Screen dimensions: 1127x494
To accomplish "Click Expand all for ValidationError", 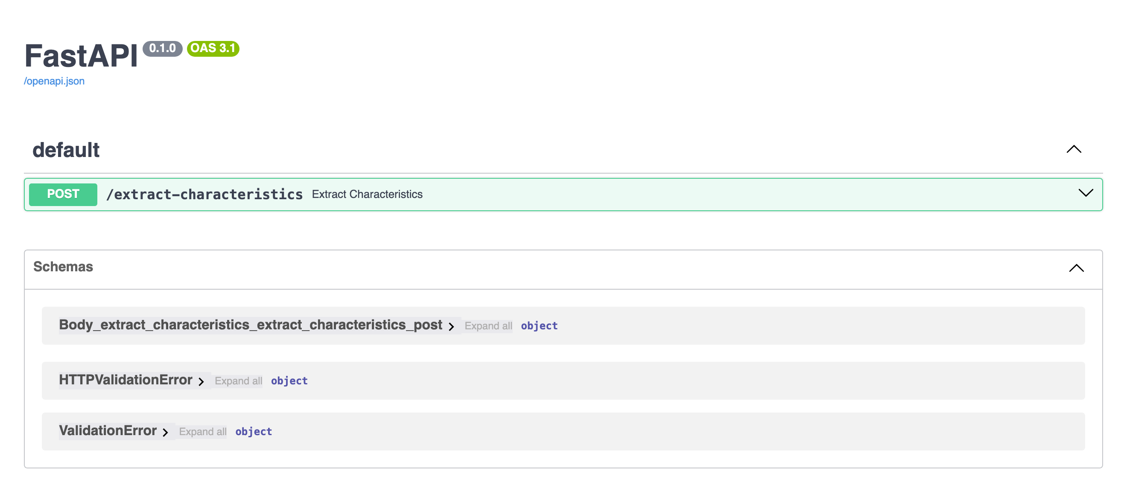I will point(203,432).
